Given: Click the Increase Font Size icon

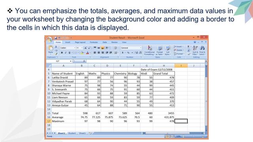Looking at the screenshot, I should tap(85, 48).
